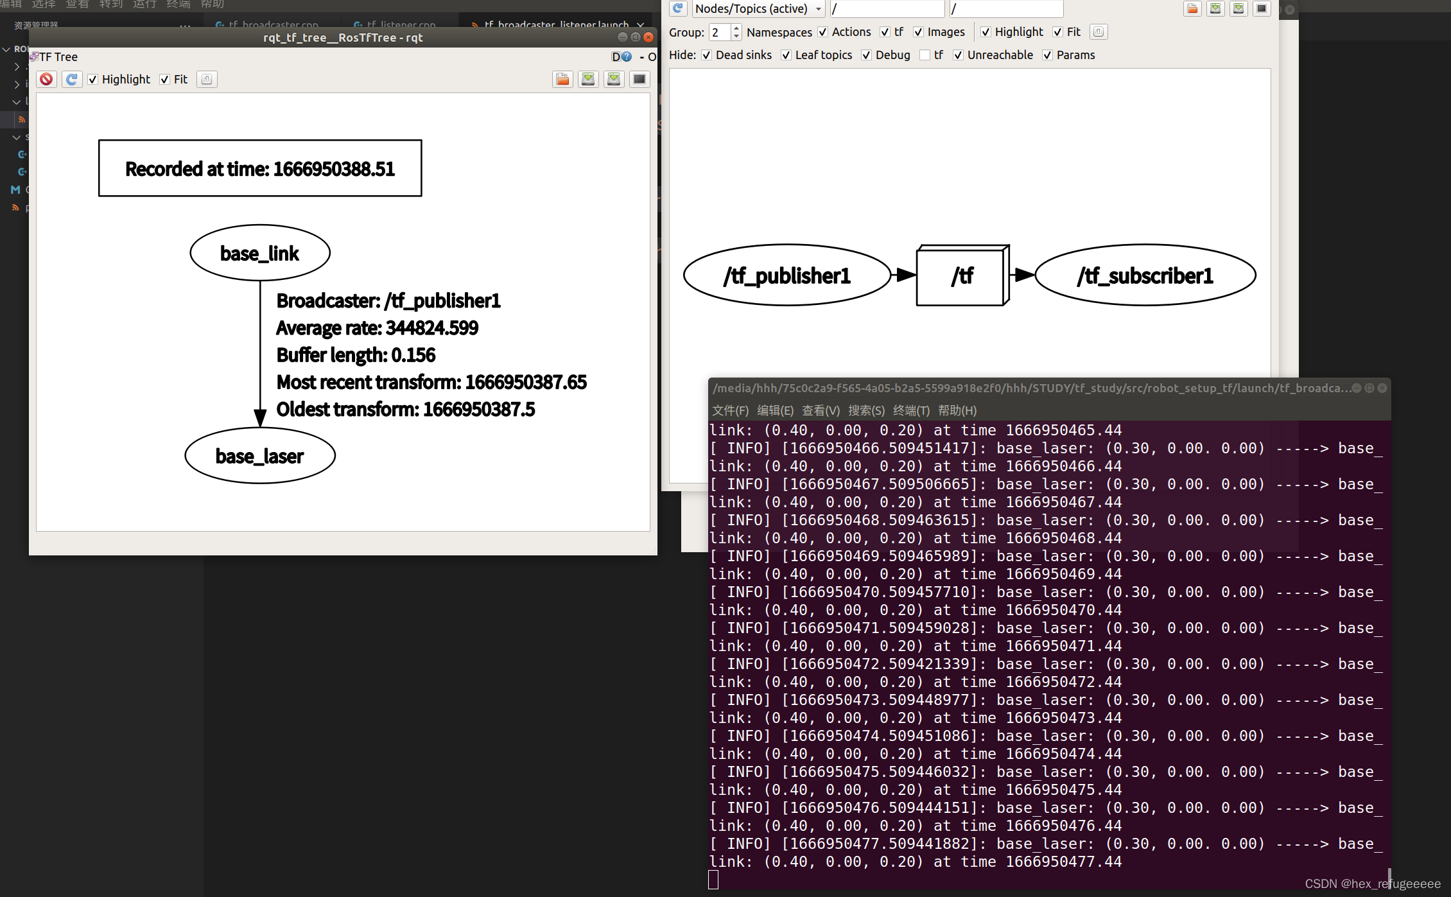Collapse the ROS explorer root folder chevron
The height and width of the screenshot is (897, 1451).
click(6, 49)
